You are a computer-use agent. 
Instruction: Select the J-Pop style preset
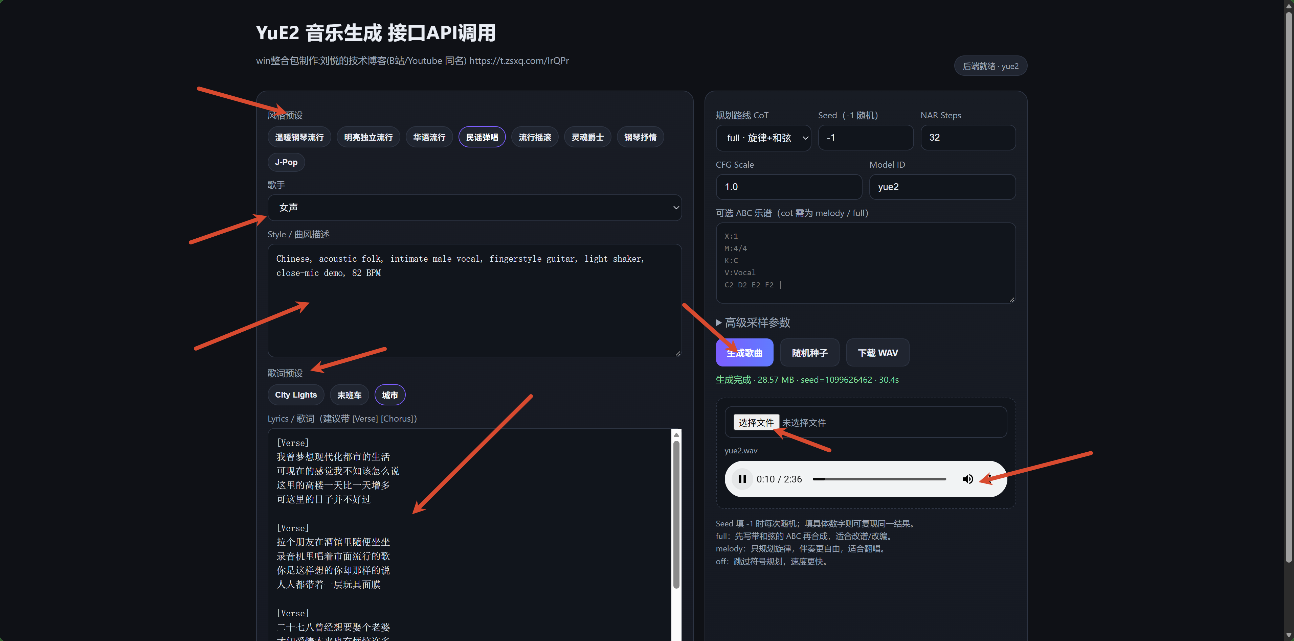tap(286, 162)
